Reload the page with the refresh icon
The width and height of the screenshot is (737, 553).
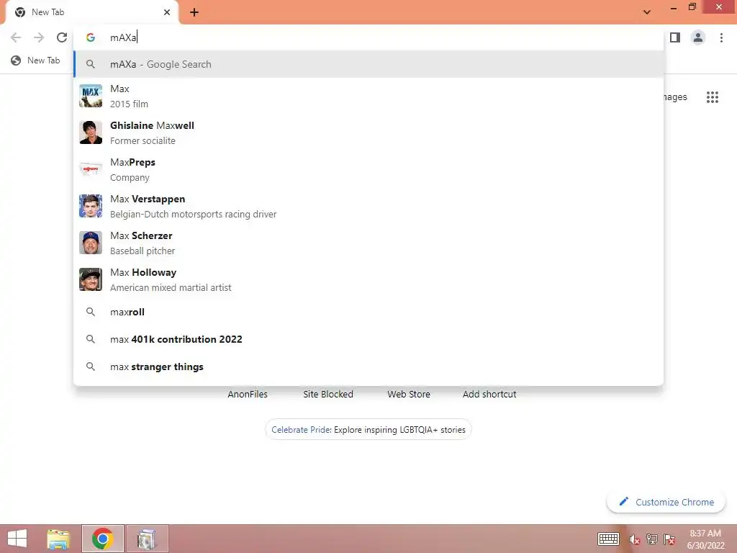point(62,37)
